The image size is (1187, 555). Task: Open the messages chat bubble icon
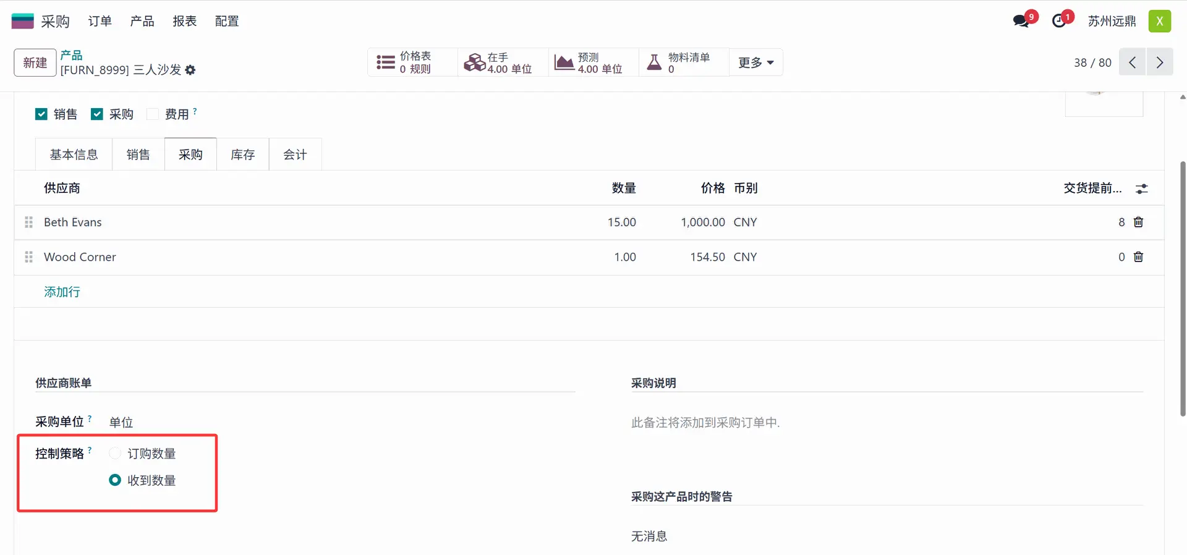[x=1022, y=21]
